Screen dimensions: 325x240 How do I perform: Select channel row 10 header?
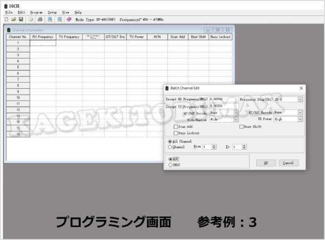(18, 98)
